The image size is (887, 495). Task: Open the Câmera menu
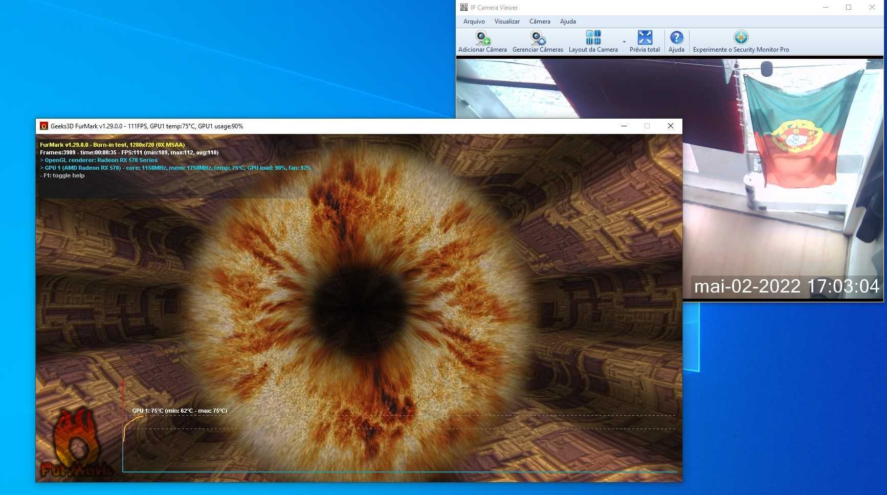pos(540,21)
